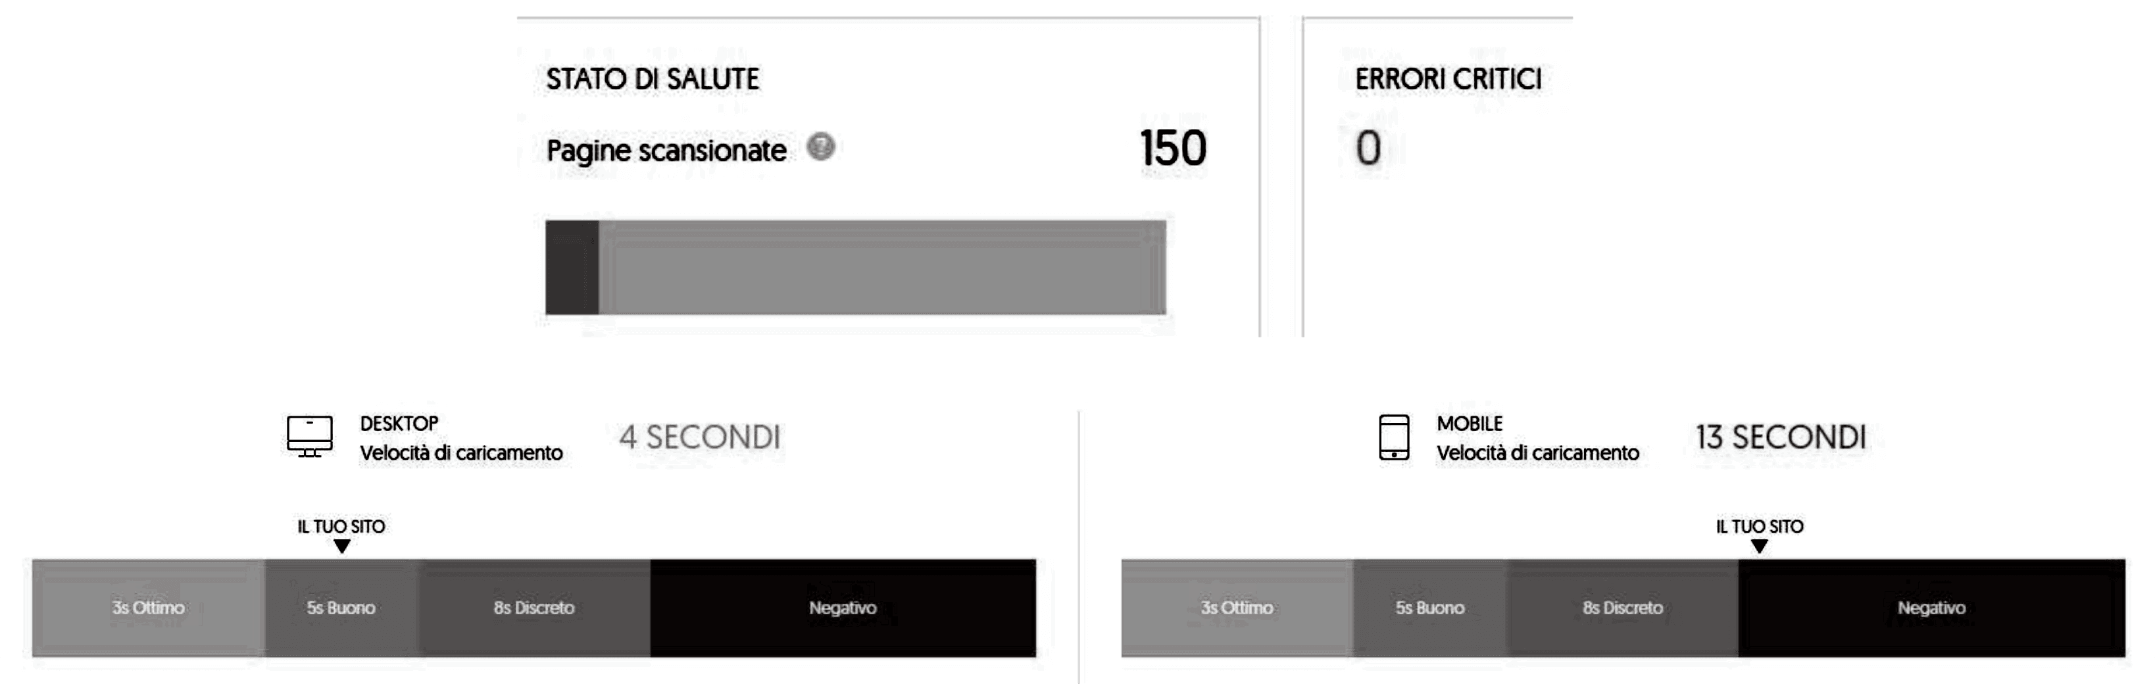Click the desktop IL TUO SITO triangle marker
The image size is (2155, 684).
(x=341, y=546)
